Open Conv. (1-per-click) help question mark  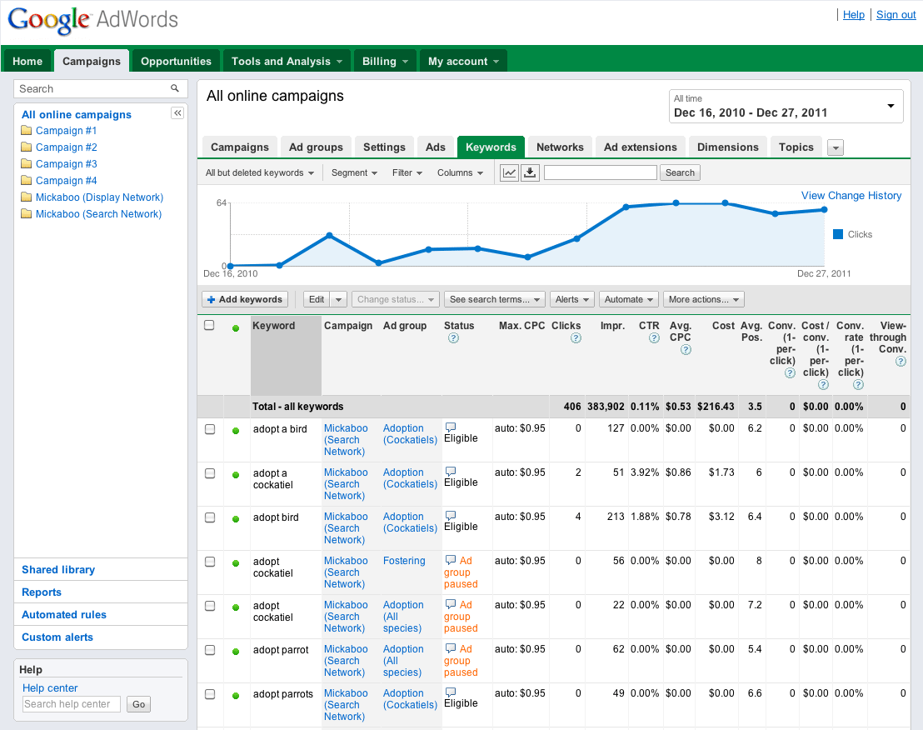coord(790,373)
